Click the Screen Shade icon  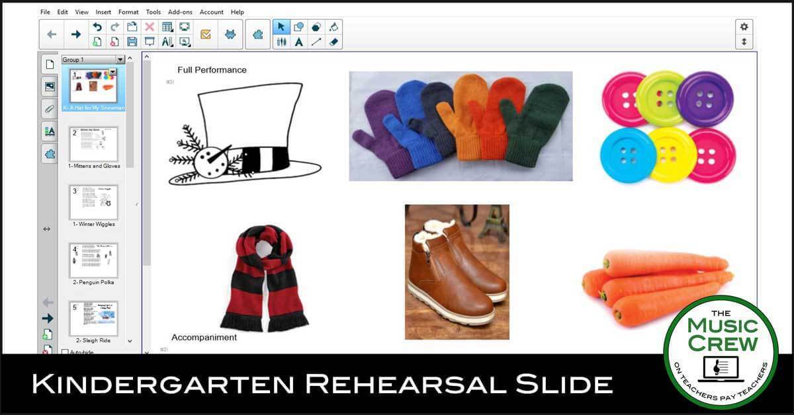click(x=150, y=42)
